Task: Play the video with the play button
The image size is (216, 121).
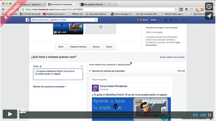Action: pos(10,114)
